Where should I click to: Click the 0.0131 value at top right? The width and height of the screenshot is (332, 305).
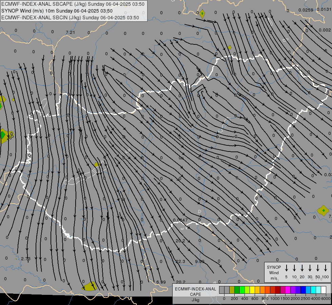(x=324, y=9)
